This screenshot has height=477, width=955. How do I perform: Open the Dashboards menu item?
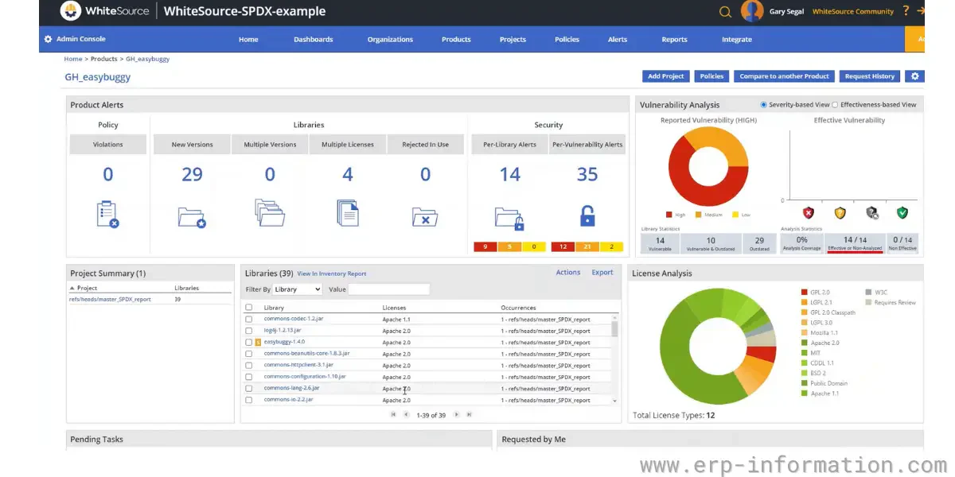click(314, 39)
